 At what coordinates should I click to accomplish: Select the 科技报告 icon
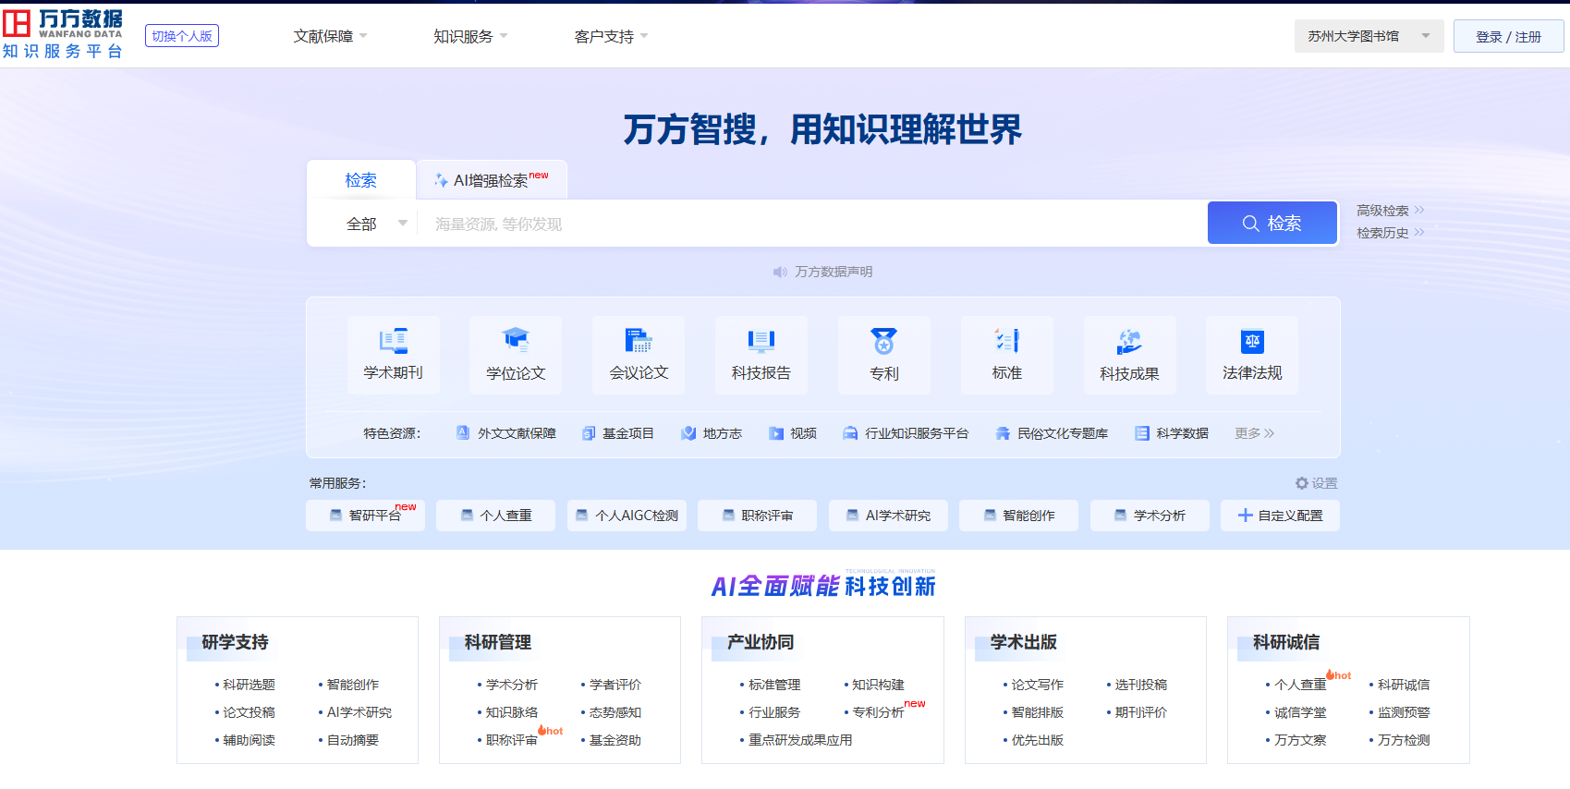(761, 342)
